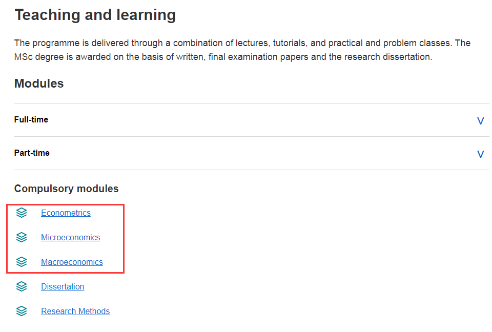
Task: Expand Part-time section using its chevron
Action: (480, 154)
